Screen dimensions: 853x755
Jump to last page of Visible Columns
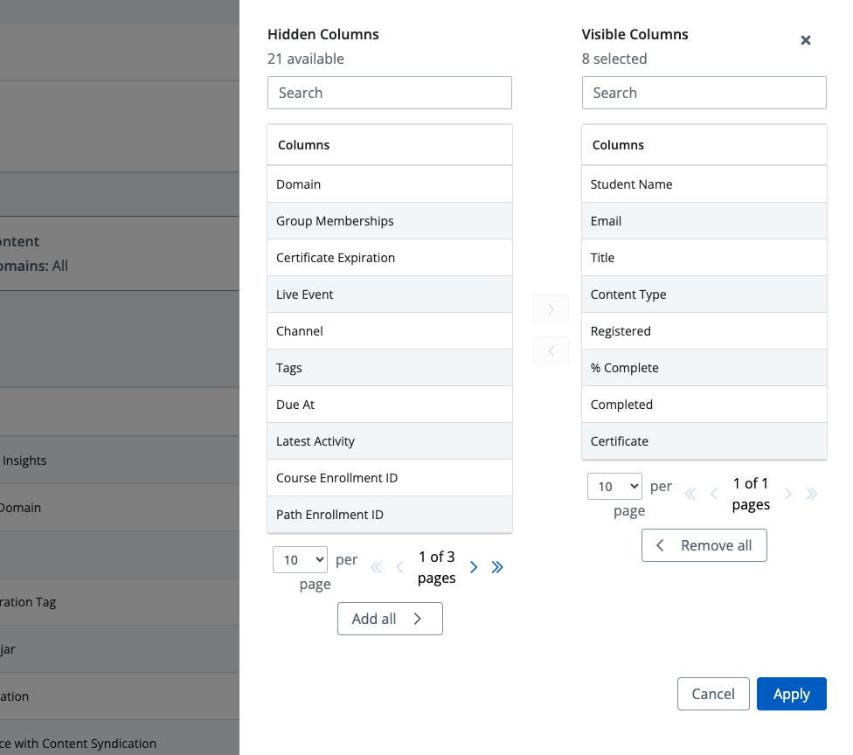coord(812,494)
